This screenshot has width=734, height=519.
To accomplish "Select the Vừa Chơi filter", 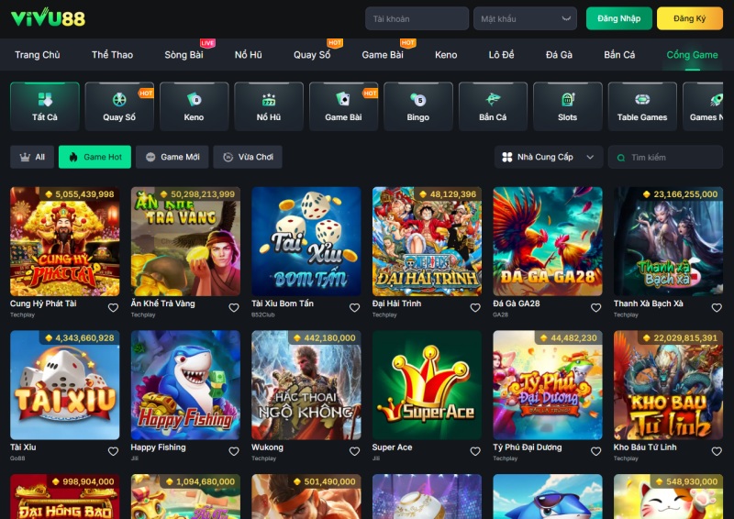I will click(248, 157).
